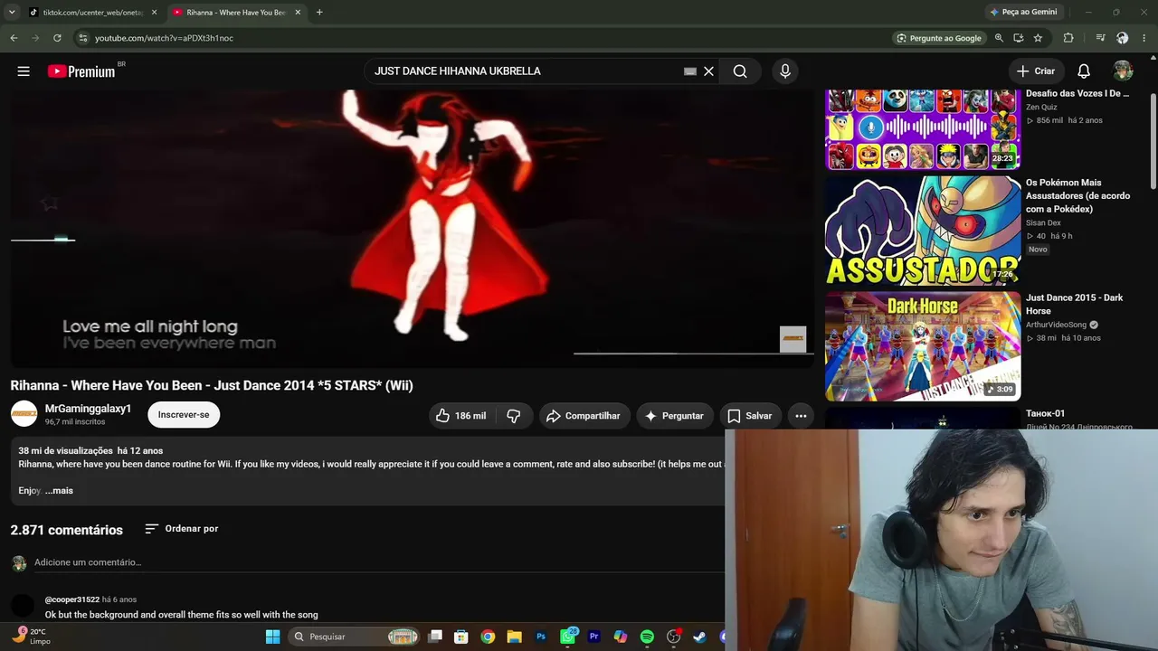The image size is (1158, 651).
Task: Open the YouTube notifications bell
Action: [1083, 71]
